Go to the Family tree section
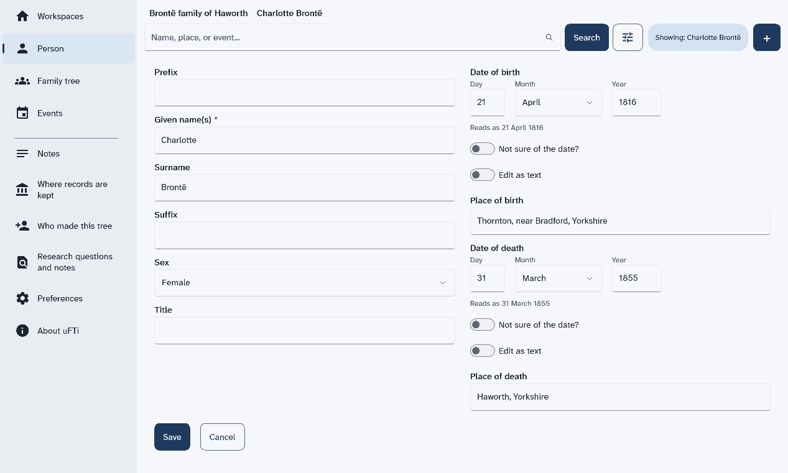Image resolution: width=788 pixels, height=473 pixels. [68, 81]
